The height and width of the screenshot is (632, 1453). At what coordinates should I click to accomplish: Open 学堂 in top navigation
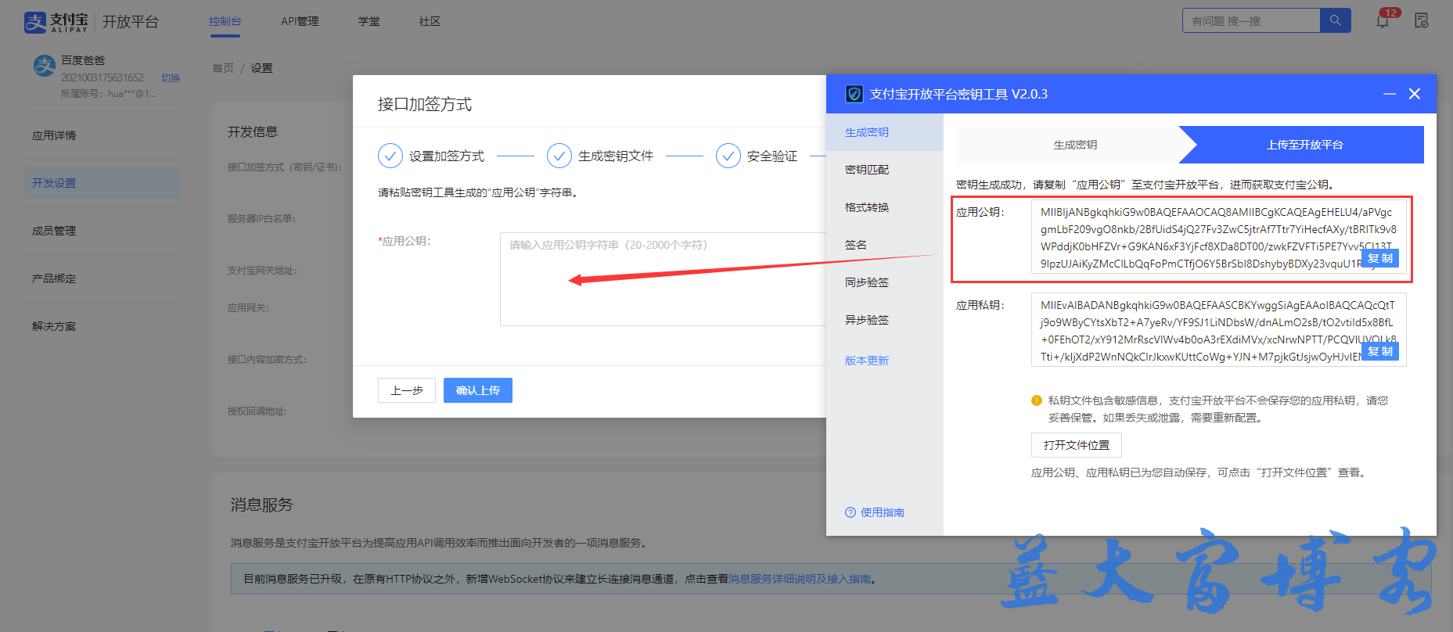point(369,21)
